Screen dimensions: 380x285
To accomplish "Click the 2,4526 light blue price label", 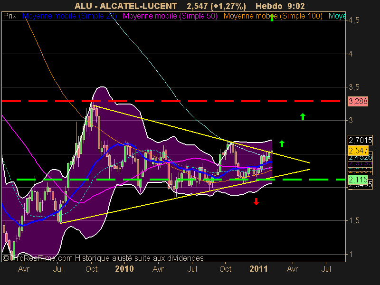I will (360, 157).
